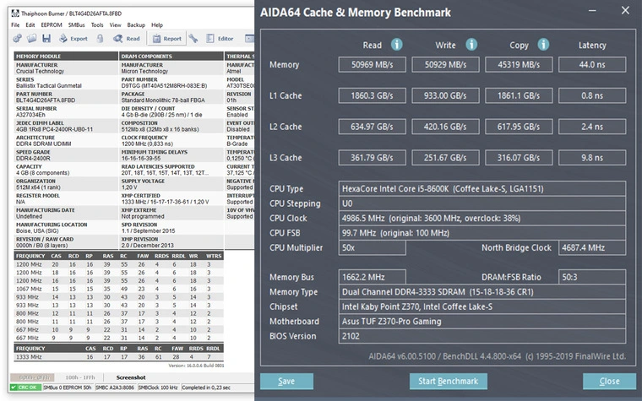The image size is (642, 401).
Task: Click the info icon next to Read
Action: 396,44
